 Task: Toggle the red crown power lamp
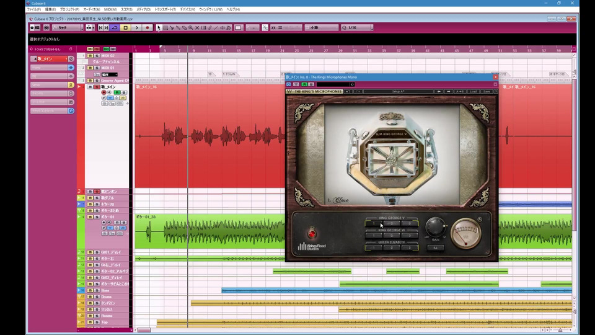pos(312,233)
